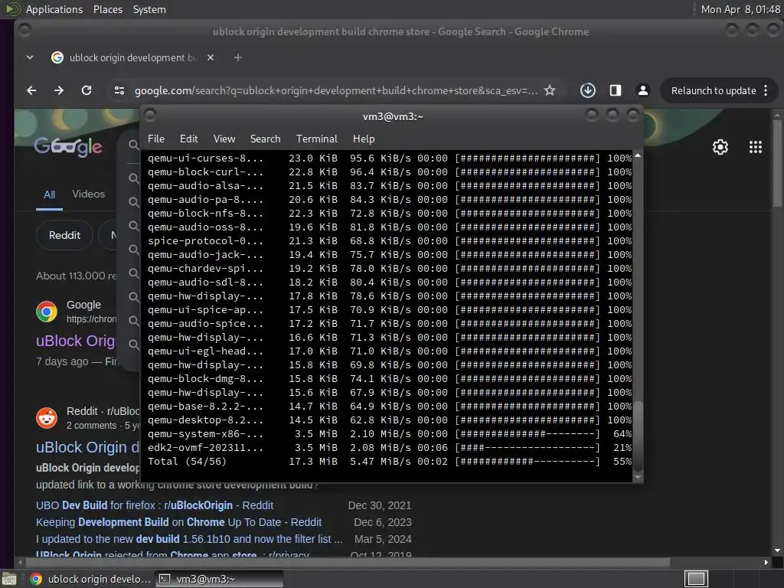Go back in Chrome browser

(31, 90)
